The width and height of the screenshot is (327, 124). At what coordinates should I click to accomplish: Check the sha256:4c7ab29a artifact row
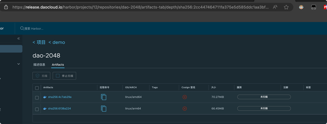37,98
